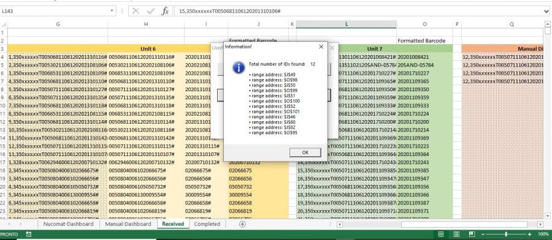Click the Cancel entry X icon
The height and width of the screenshot is (240, 552).
pyautogui.click(x=136, y=11)
